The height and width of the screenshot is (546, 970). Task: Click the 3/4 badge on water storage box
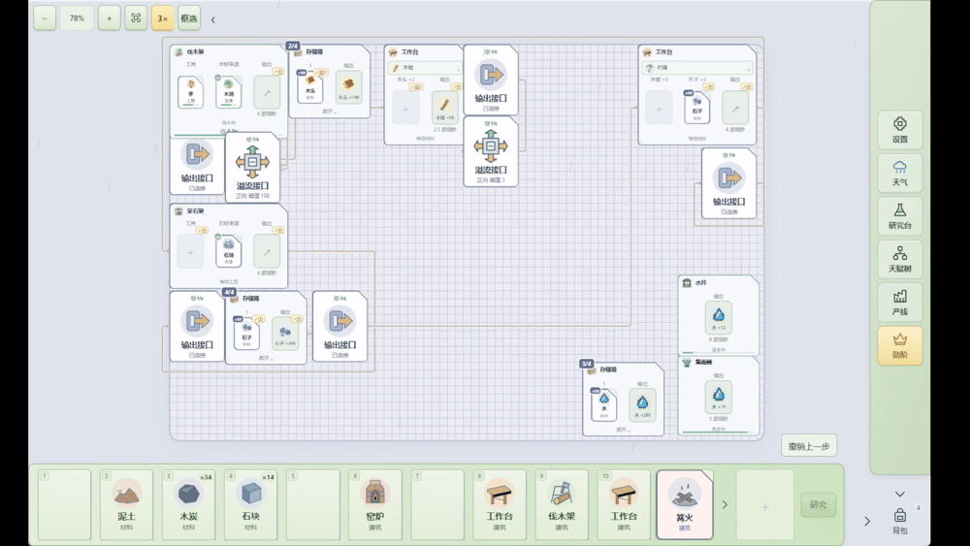587,364
